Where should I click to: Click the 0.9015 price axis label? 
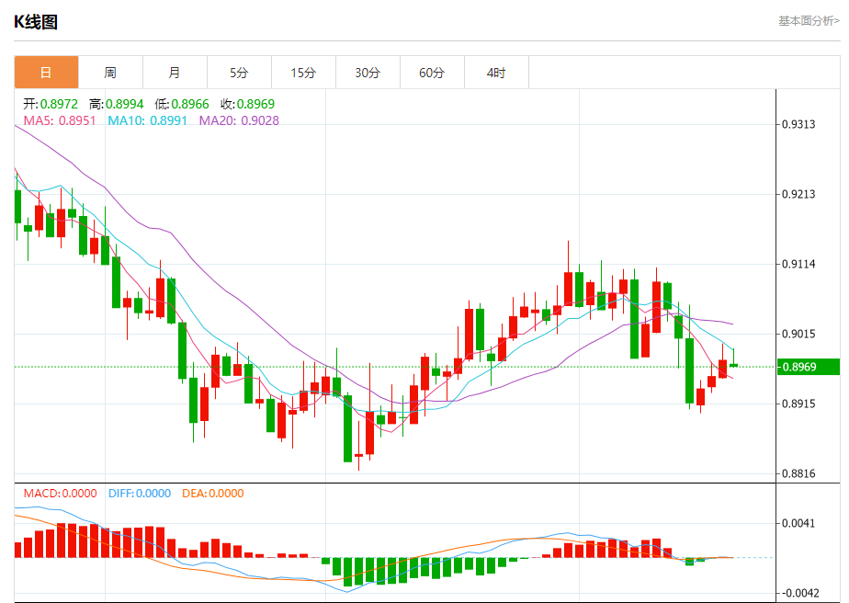click(x=798, y=335)
